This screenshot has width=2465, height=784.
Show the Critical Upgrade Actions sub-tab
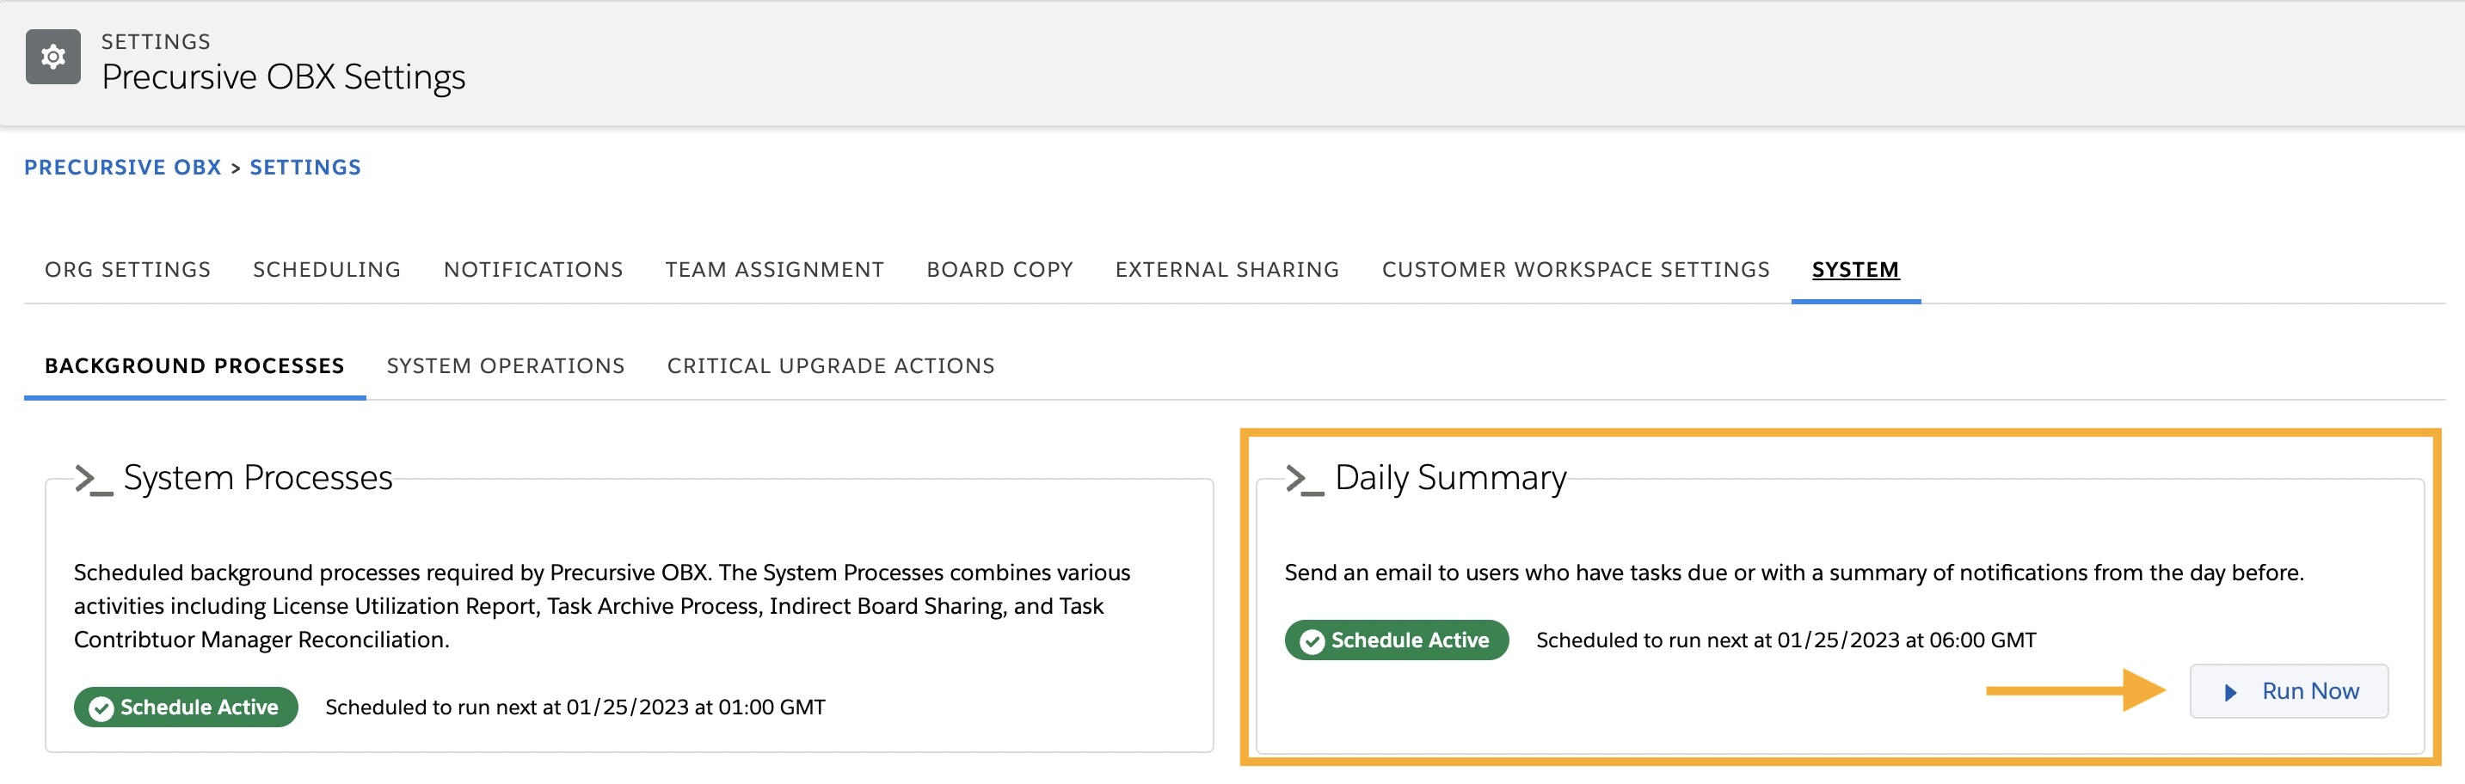831,366
